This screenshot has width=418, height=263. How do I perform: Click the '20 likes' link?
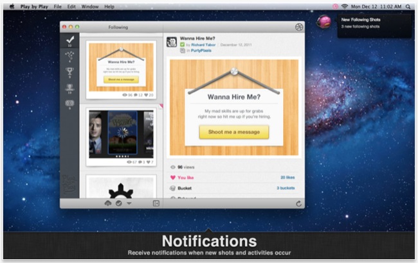[288, 177]
